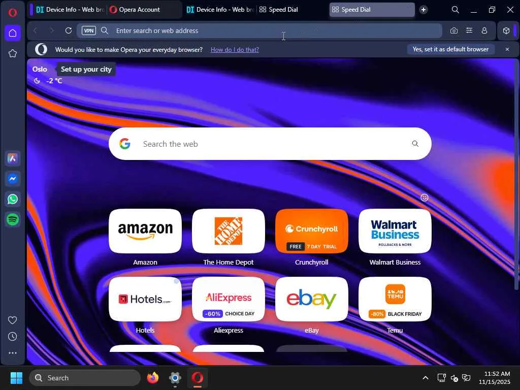Click the muted volume tray icon
This screenshot has height=390, width=520.
454,378
